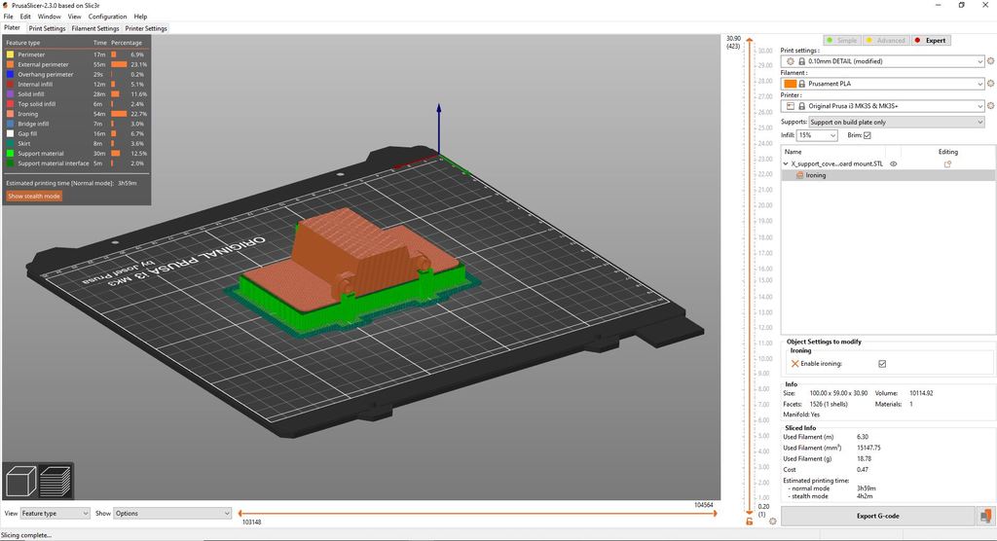The height and width of the screenshot is (541, 997).
Task: Toggle the Brim checkbox
Action: point(867,135)
